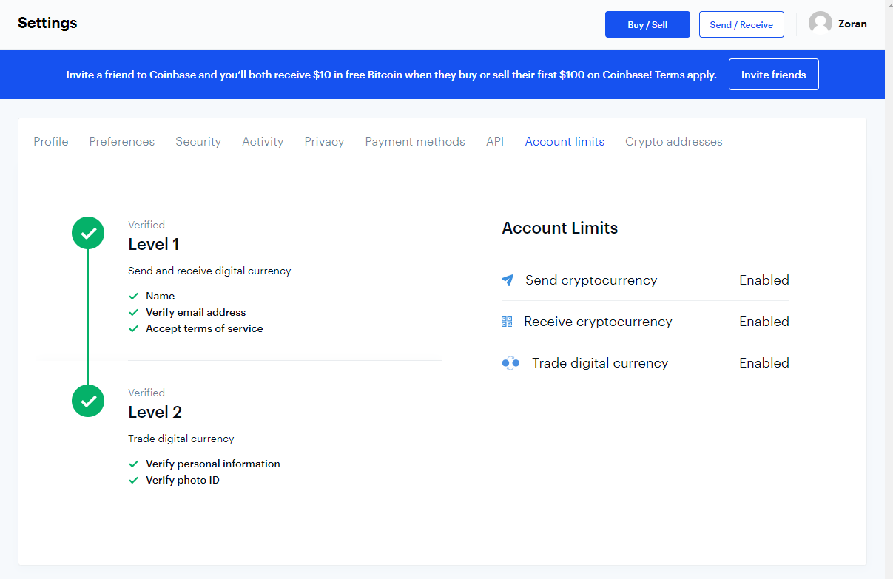Click the Level 2 verified green check circle
The image size is (893, 579).
[88, 401]
